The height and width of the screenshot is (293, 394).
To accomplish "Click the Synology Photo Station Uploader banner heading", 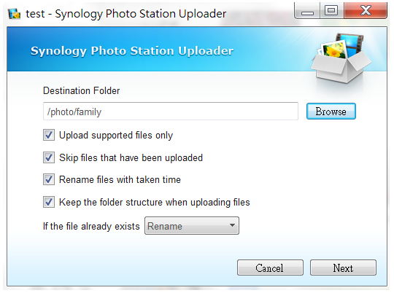I will (x=132, y=51).
